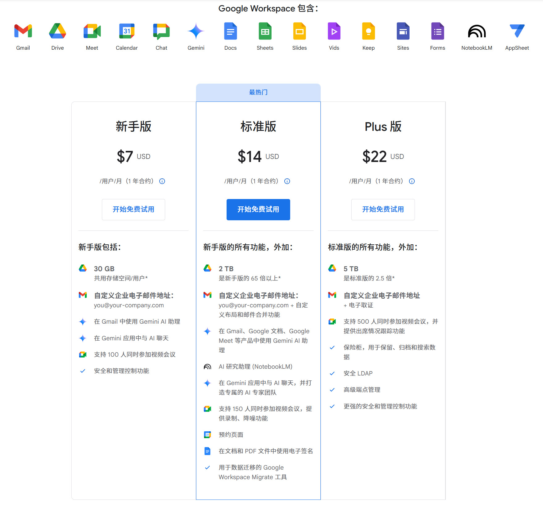Click info icon beside 标准版 contract terms
The width and height of the screenshot is (543, 506).
point(287,181)
